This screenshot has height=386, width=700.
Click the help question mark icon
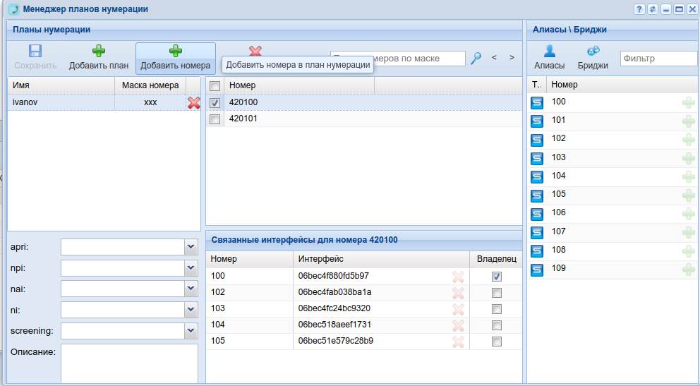(x=639, y=9)
